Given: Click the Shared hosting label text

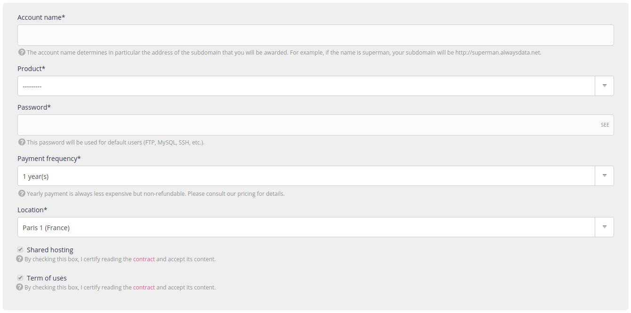Looking at the screenshot, I should coord(50,250).
